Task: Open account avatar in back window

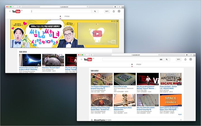Action: click(x=119, y=11)
